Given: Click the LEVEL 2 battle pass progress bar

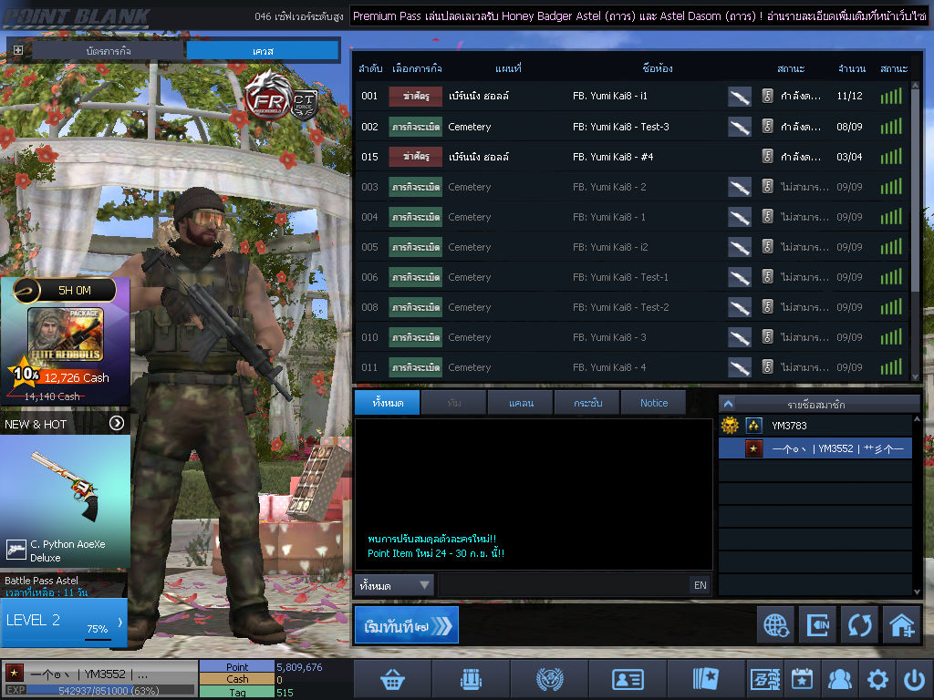Looking at the screenshot, I should click(x=64, y=622).
